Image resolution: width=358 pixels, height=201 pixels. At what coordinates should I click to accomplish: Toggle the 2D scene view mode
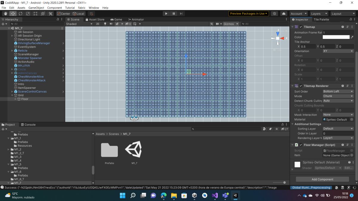click(x=98, y=24)
